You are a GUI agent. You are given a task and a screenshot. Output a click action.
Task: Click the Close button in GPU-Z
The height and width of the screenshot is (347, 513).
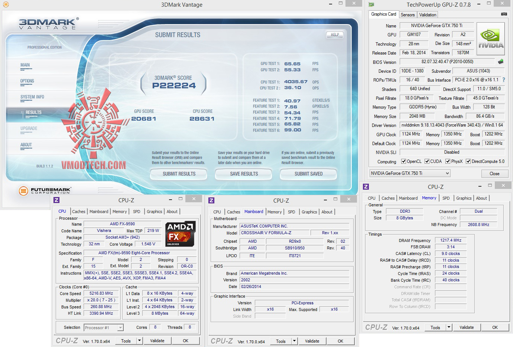pyautogui.click(x=494, y=174)
